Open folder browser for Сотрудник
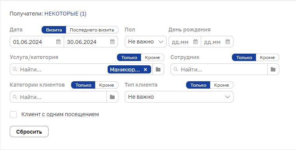296x150 pixels. tap(273, 69)
